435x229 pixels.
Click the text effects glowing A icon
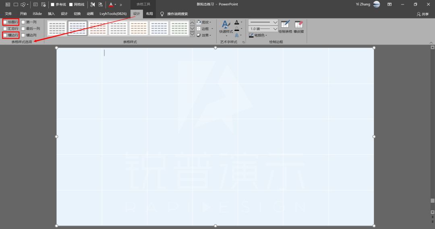click(237, 35)
